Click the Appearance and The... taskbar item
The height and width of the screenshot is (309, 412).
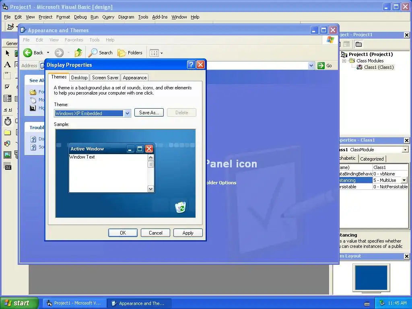click(x=139, y=303)
